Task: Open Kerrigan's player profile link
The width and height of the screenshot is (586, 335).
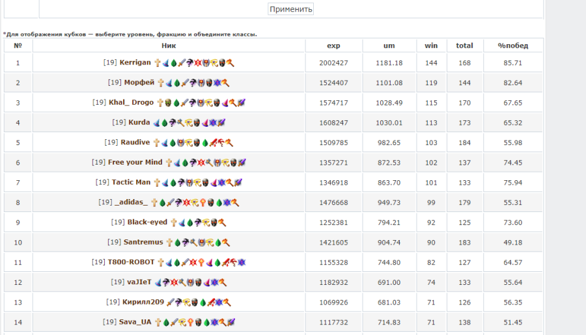Action: click(135, 62)
